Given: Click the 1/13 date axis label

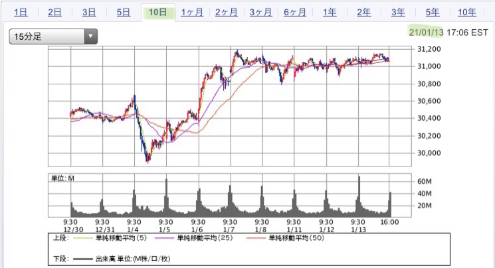Looking at the screenshot, I should 358,230.
